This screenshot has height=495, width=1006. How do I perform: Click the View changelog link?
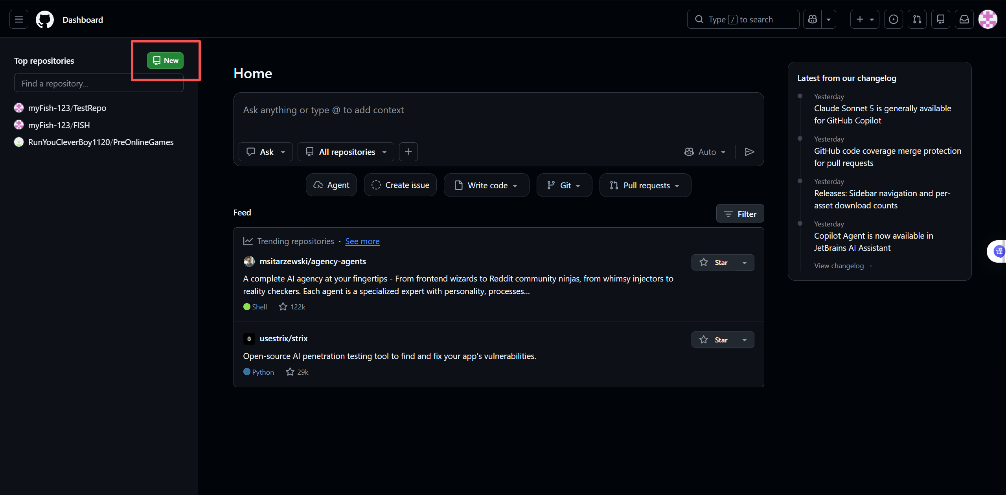coord(843,266)
